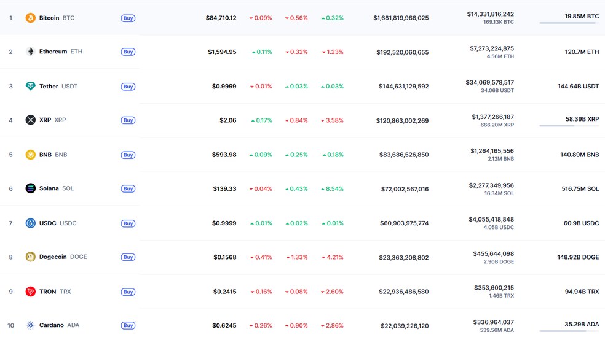Open the Ethereum ETH name link
This screenshot has width=605, height=340.
tap(61, 52)
